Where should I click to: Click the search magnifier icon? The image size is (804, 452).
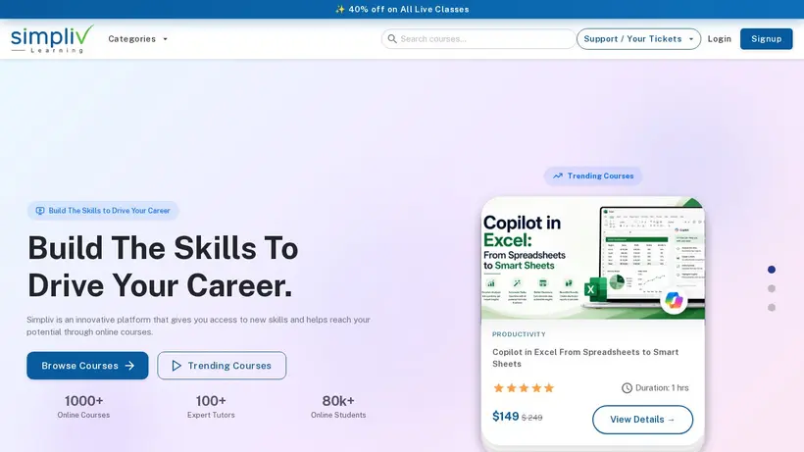(x=392, y=39)
